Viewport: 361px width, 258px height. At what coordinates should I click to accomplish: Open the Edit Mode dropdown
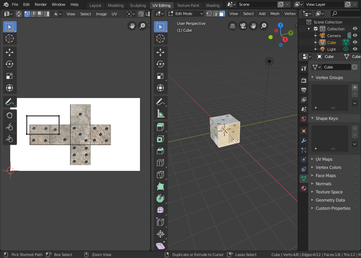tap(185, 14)
